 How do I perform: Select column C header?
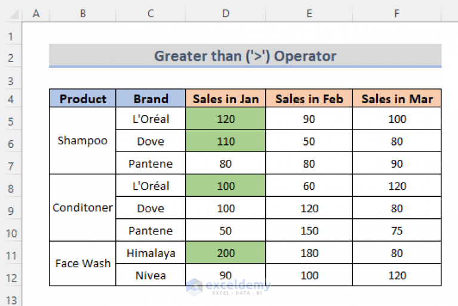pyautogui.click(x=150, y=13)
